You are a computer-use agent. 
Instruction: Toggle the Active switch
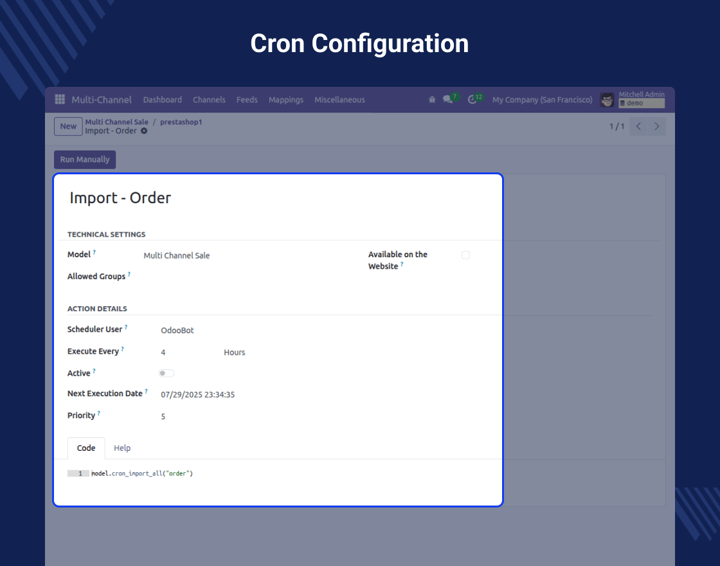click(x=166, y=373)
